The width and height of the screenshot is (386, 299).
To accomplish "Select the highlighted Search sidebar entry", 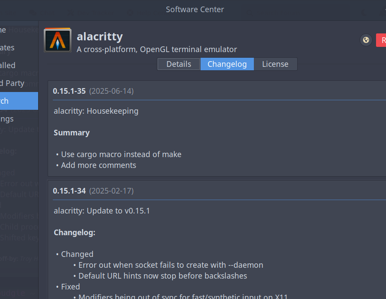I will coord(19,101).
